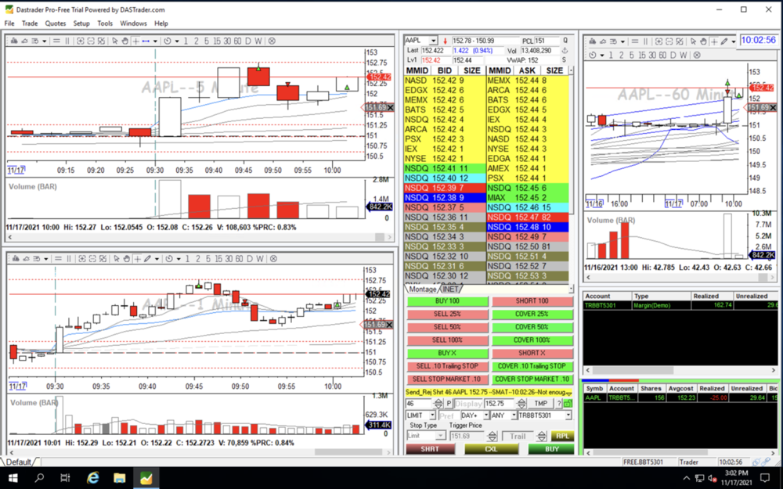Select the pencil drawing tool in 60-minute chart
Screen dimensions: 783x489
pos(724,41)
